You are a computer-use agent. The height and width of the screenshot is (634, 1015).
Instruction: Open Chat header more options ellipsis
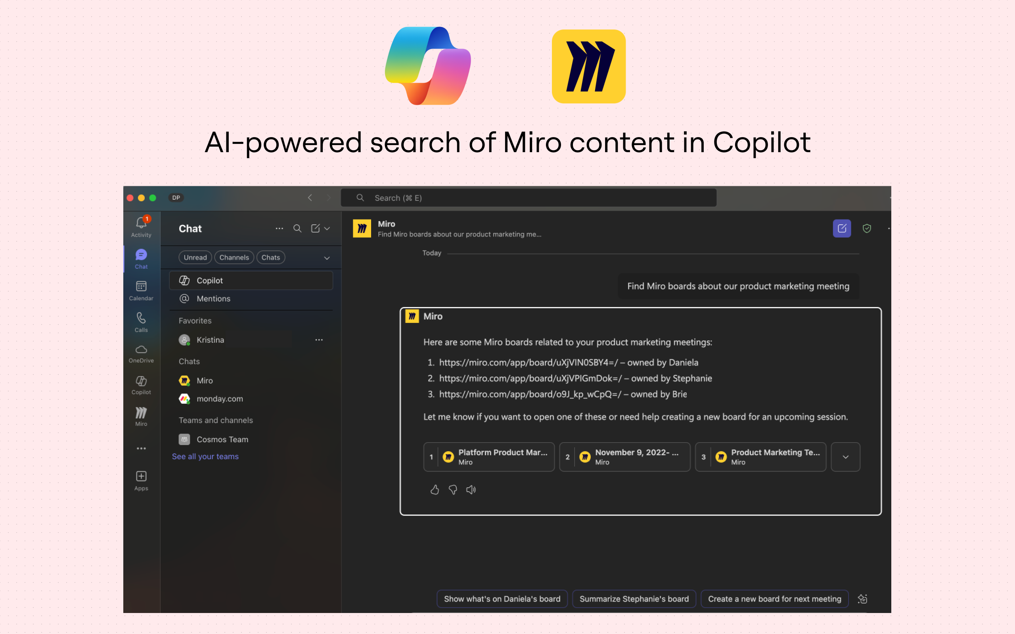(x=280, y=229)
